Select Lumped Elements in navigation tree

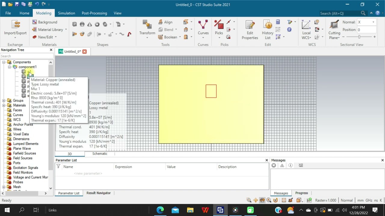coord(26,144)
